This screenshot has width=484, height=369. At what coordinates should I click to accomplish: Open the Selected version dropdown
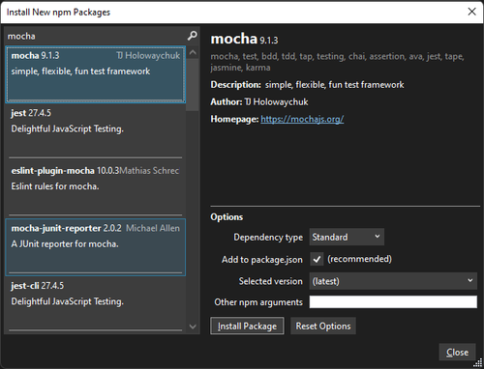point(393,281)
